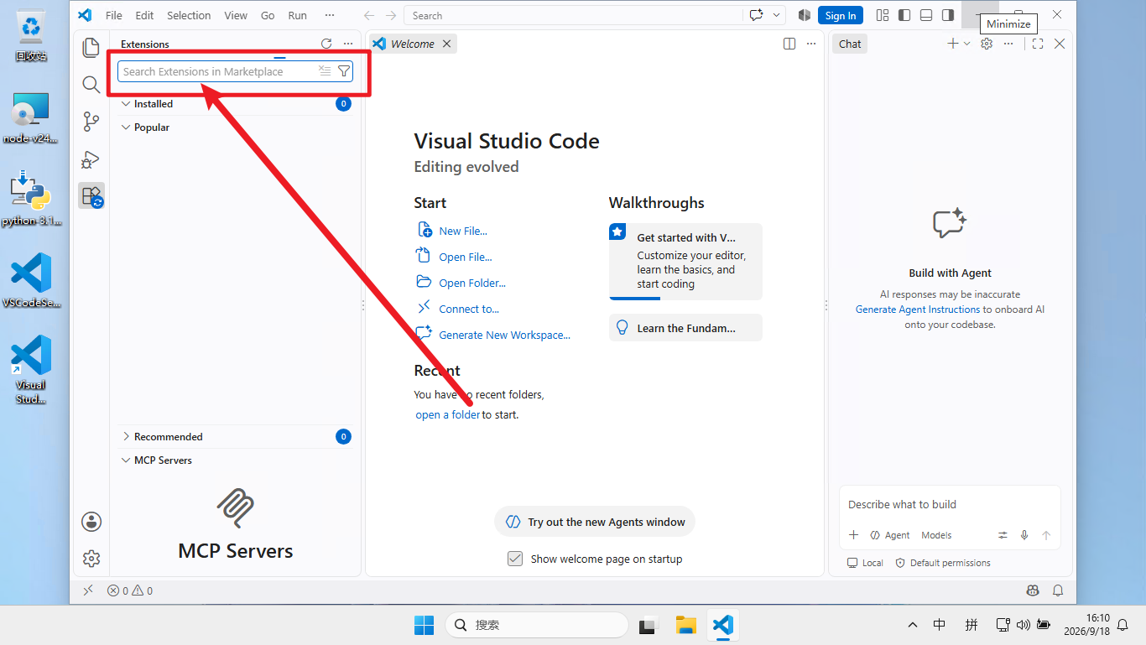This screenshot has width=1146, height=645.
Task: Open the Run menu
Action: [297, 15]
